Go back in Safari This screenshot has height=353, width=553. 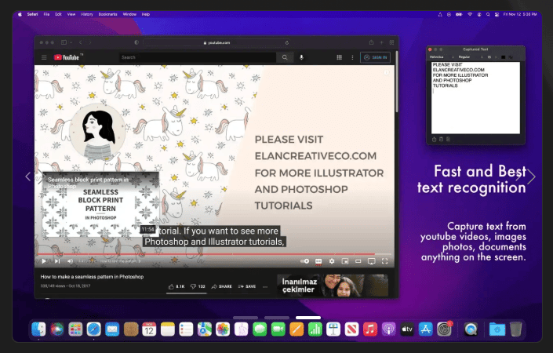click(x=81, y=42)
